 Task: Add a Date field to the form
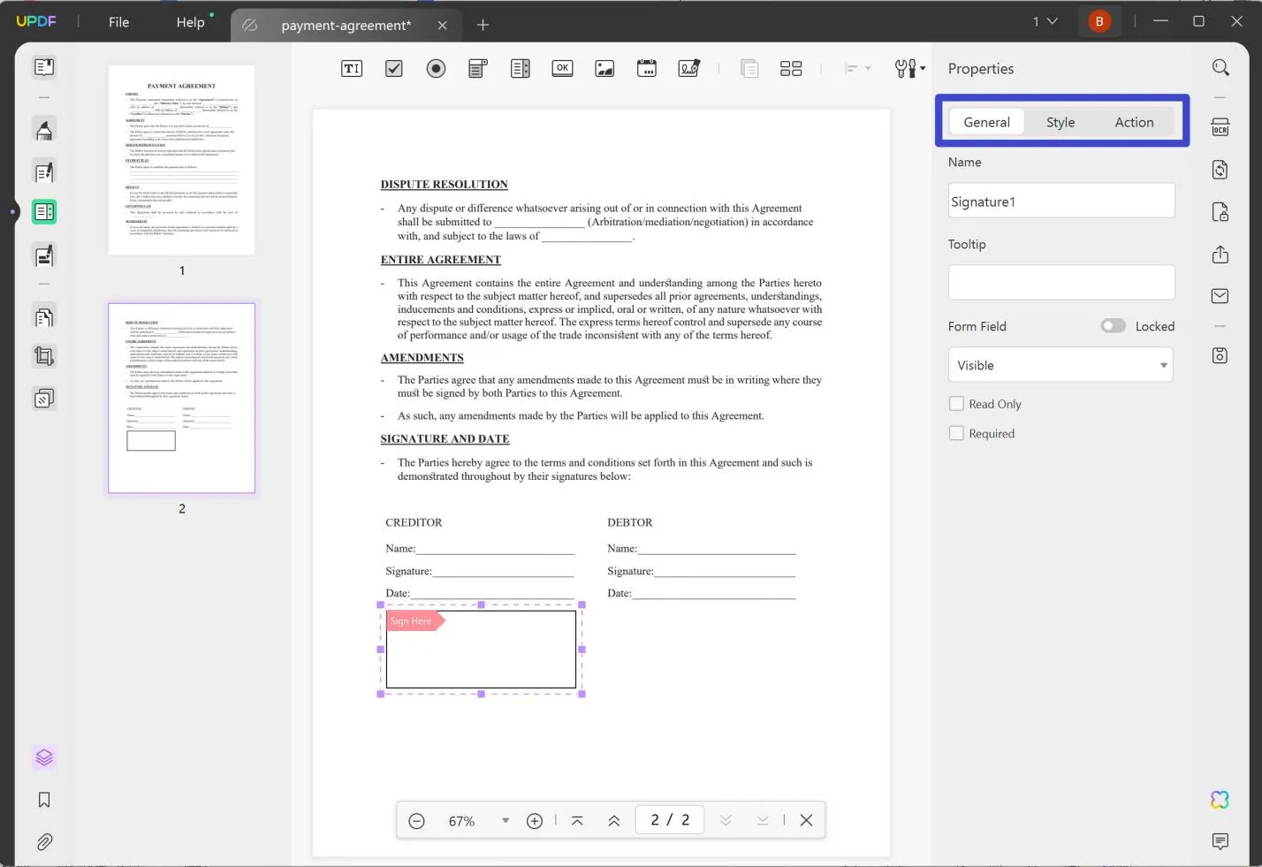(647, 68)
